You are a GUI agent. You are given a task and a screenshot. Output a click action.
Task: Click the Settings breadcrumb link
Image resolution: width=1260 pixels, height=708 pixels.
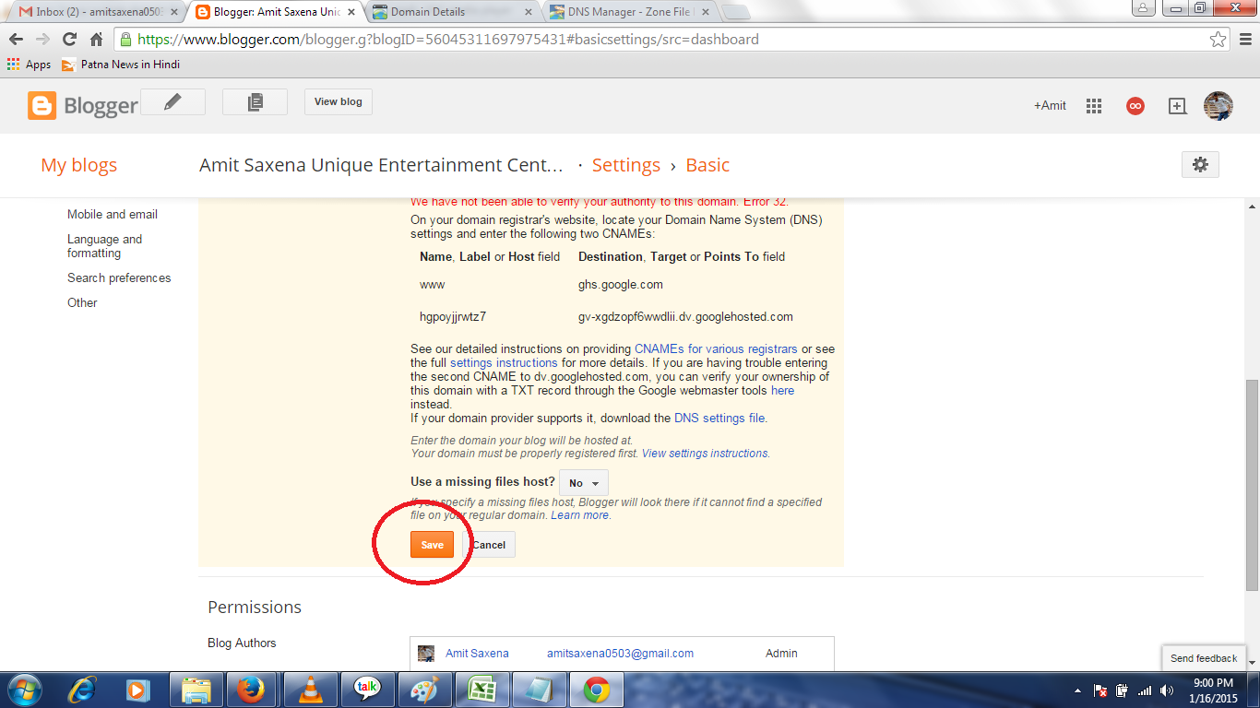tap(626, 165)
